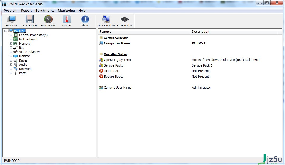Expand the Central Processor(s) node
Viewport: 285px width, 165px height.
11,35
